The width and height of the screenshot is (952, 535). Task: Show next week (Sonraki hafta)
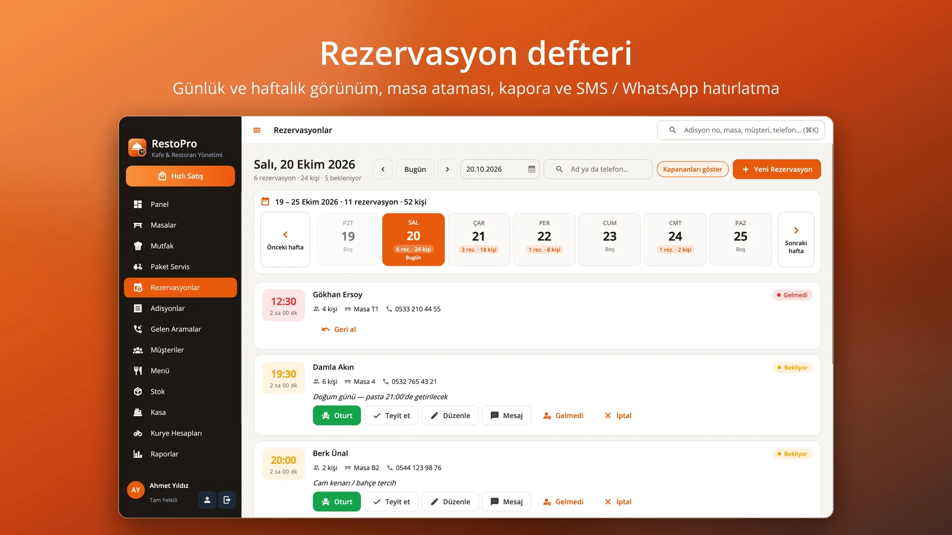pos(796,240)
